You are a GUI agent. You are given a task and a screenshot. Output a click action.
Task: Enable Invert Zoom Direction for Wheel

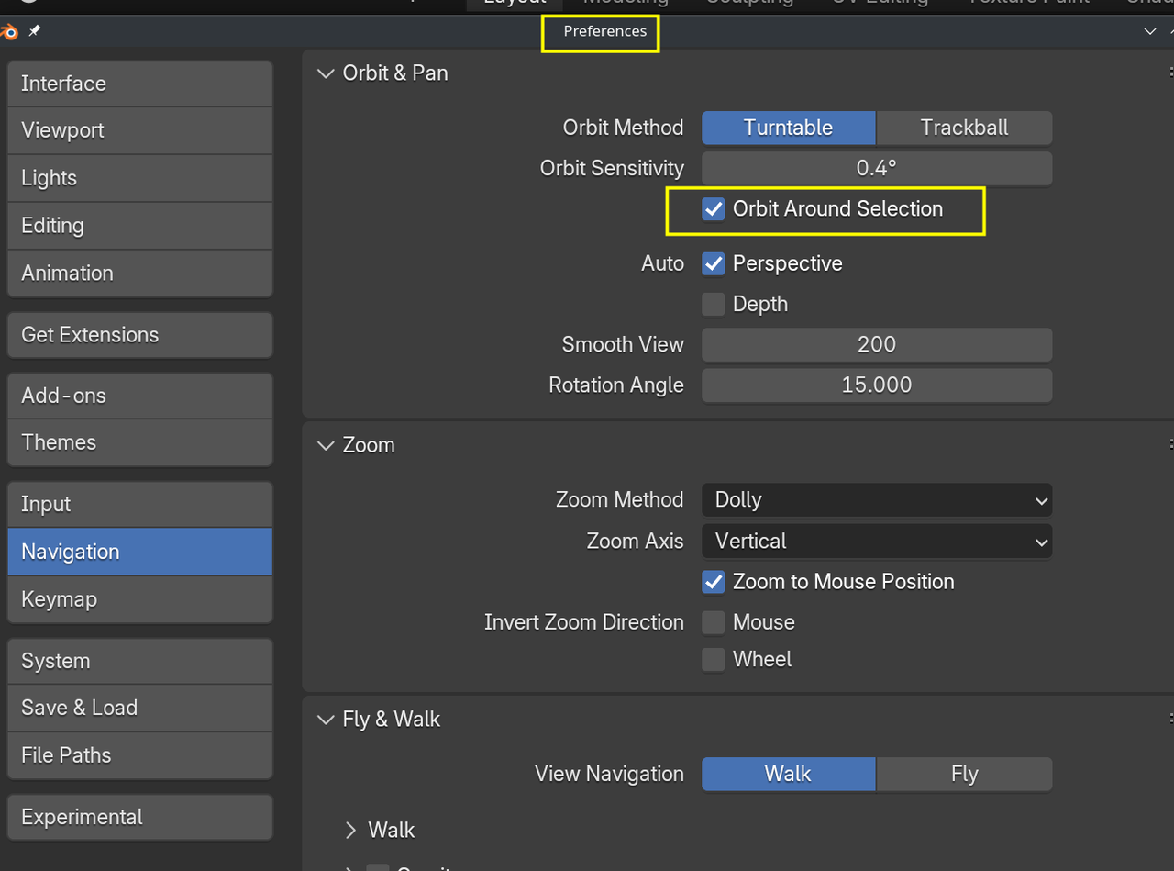[714, 660]
